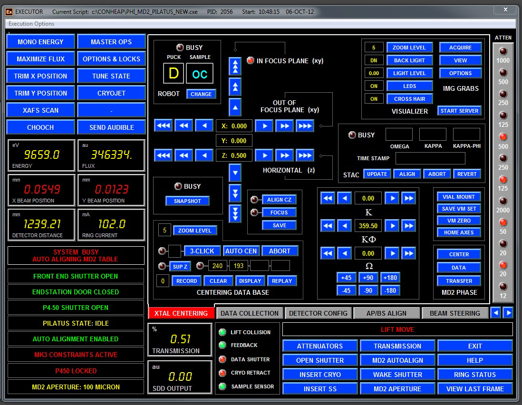
Task: Toggle the 1000 attenuator indicator
Action: 503,51
